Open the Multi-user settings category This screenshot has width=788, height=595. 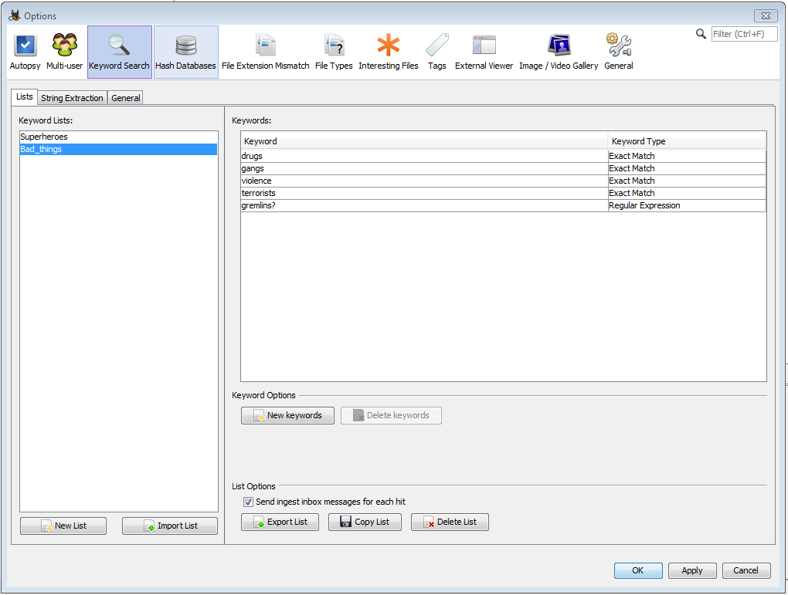64,52
